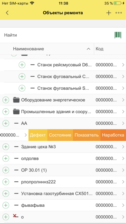The height and width of the screenshot is (223, 126).
Task: Open details chevron of ОР 30.01 (1)
Action: 123,170
